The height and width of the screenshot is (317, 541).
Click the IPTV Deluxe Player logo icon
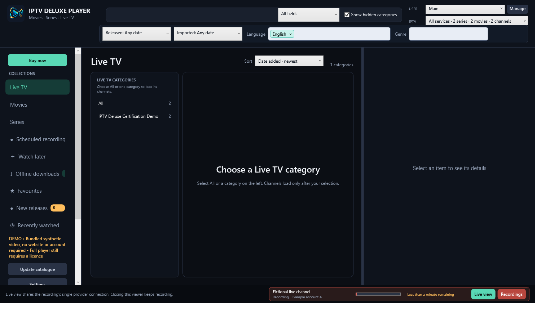tap(16, 13)
